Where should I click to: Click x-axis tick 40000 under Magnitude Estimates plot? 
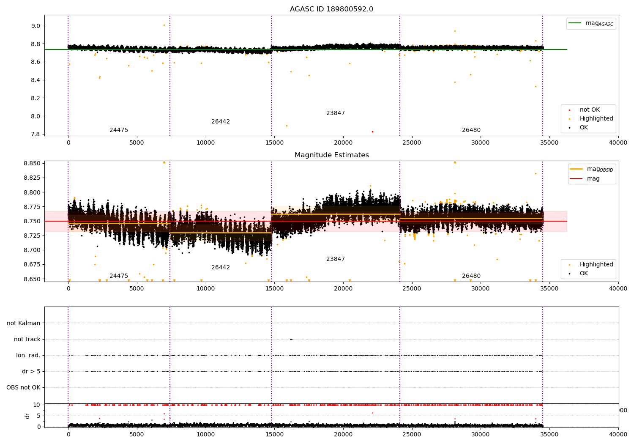point(618,289)
